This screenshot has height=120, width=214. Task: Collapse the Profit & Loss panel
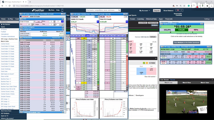click(x=20, y=29)
